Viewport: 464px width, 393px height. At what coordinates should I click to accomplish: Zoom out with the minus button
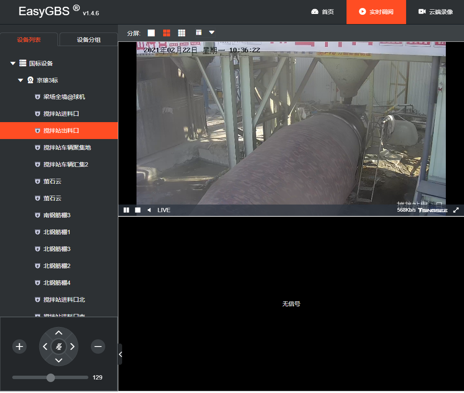[98, 347]
